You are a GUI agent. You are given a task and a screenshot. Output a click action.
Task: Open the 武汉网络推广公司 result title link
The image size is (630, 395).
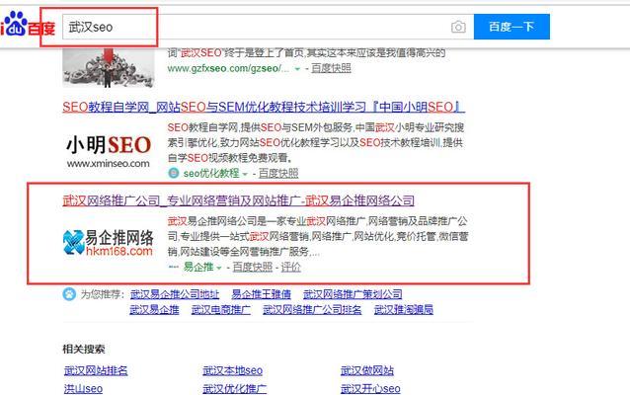[x=238, y=200]
